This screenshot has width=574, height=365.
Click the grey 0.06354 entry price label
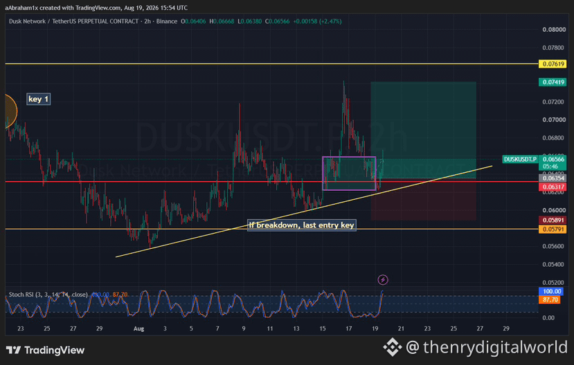(553, 178)
